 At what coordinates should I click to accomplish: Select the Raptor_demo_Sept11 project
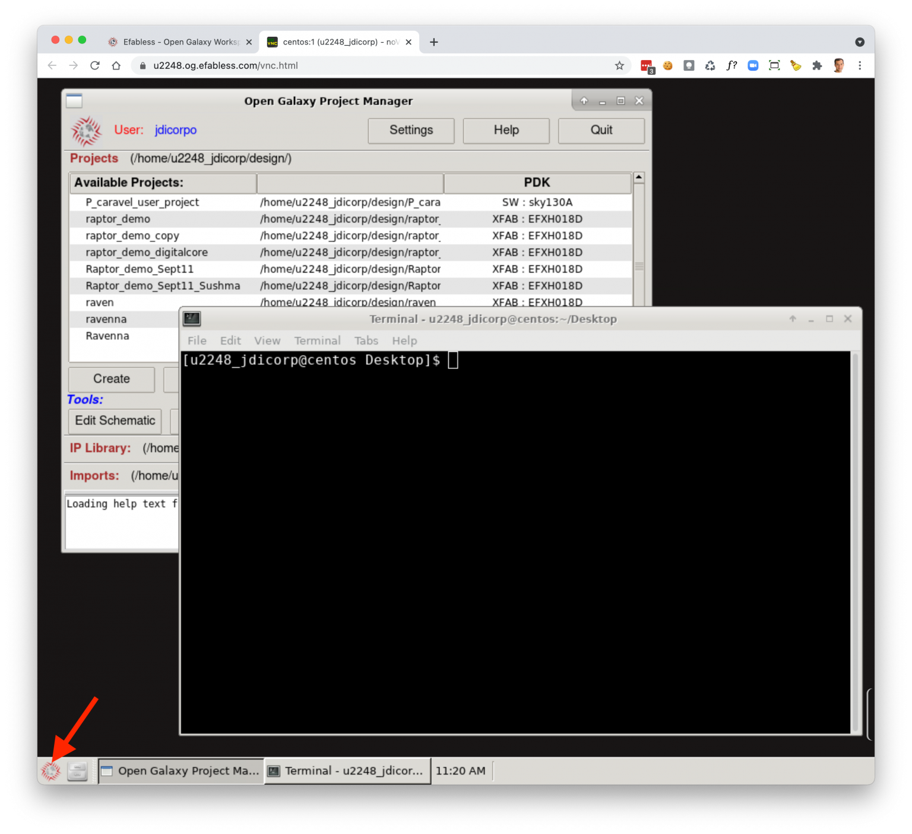tap(351, 269)
